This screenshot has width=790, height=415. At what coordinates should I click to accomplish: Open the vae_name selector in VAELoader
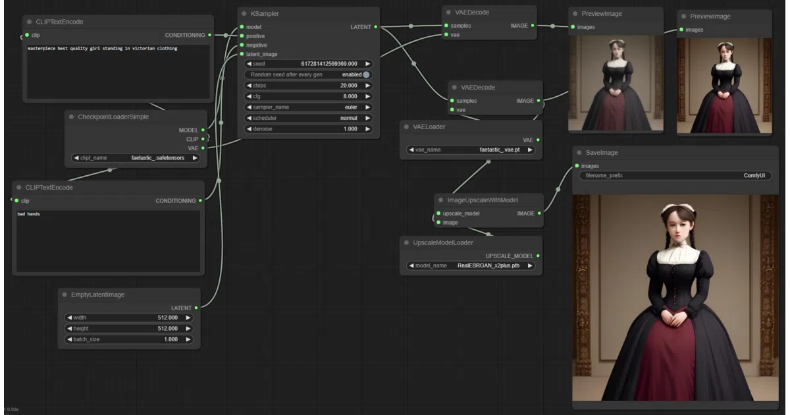[x=471, y=150]
